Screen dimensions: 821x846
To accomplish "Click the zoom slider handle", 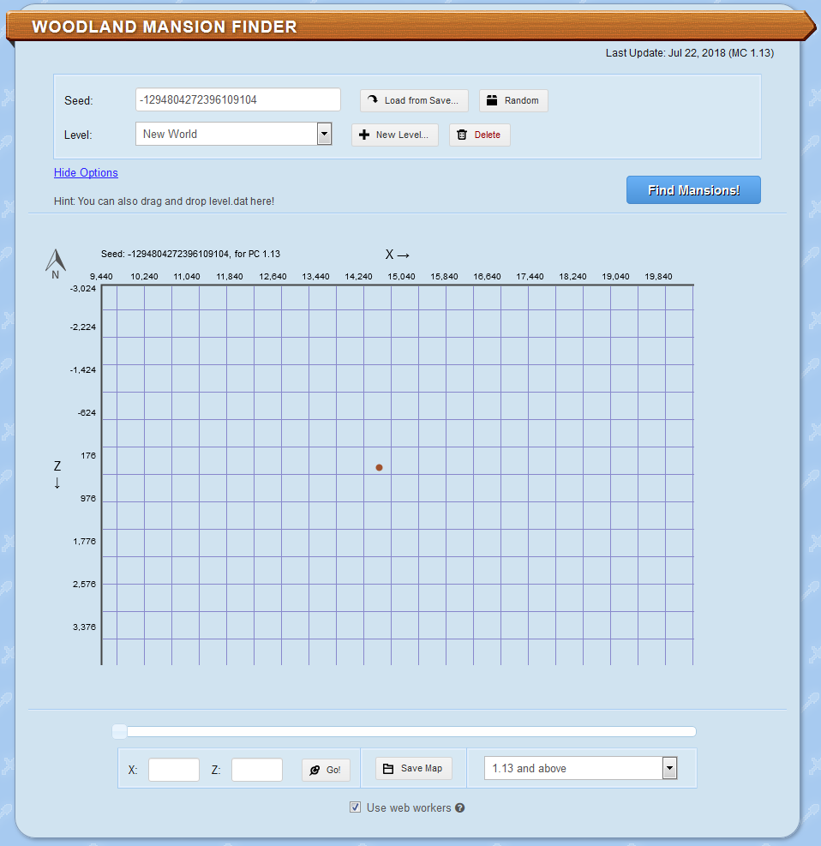I will [120, 732].
